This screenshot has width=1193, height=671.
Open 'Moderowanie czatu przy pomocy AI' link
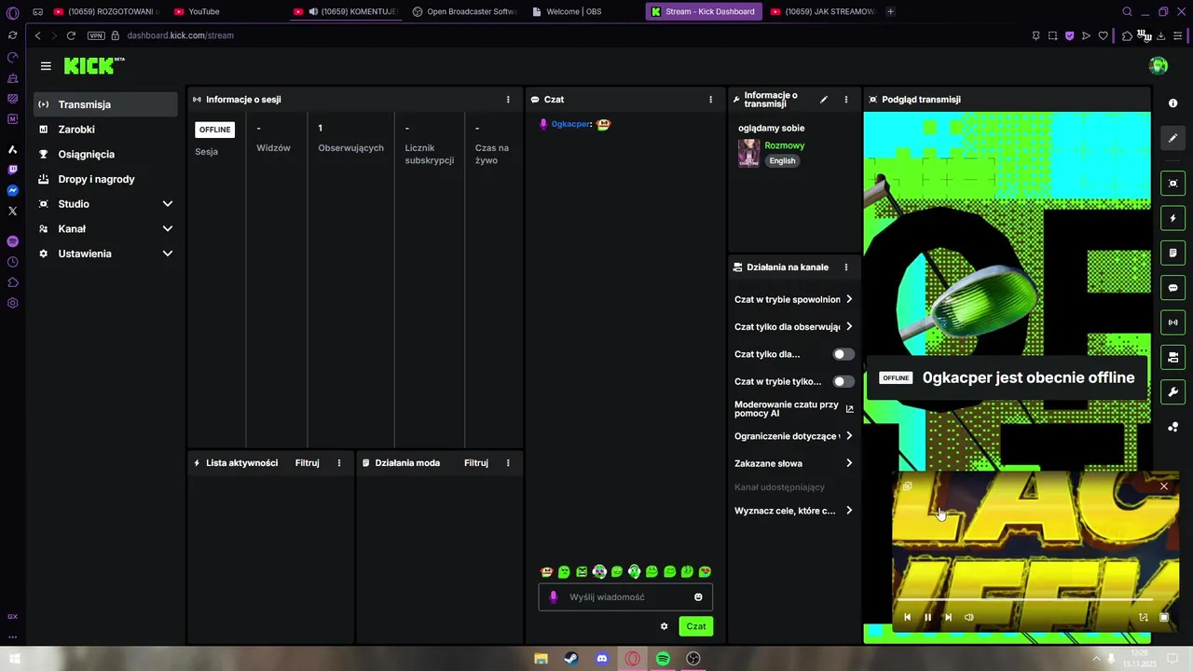794,409
